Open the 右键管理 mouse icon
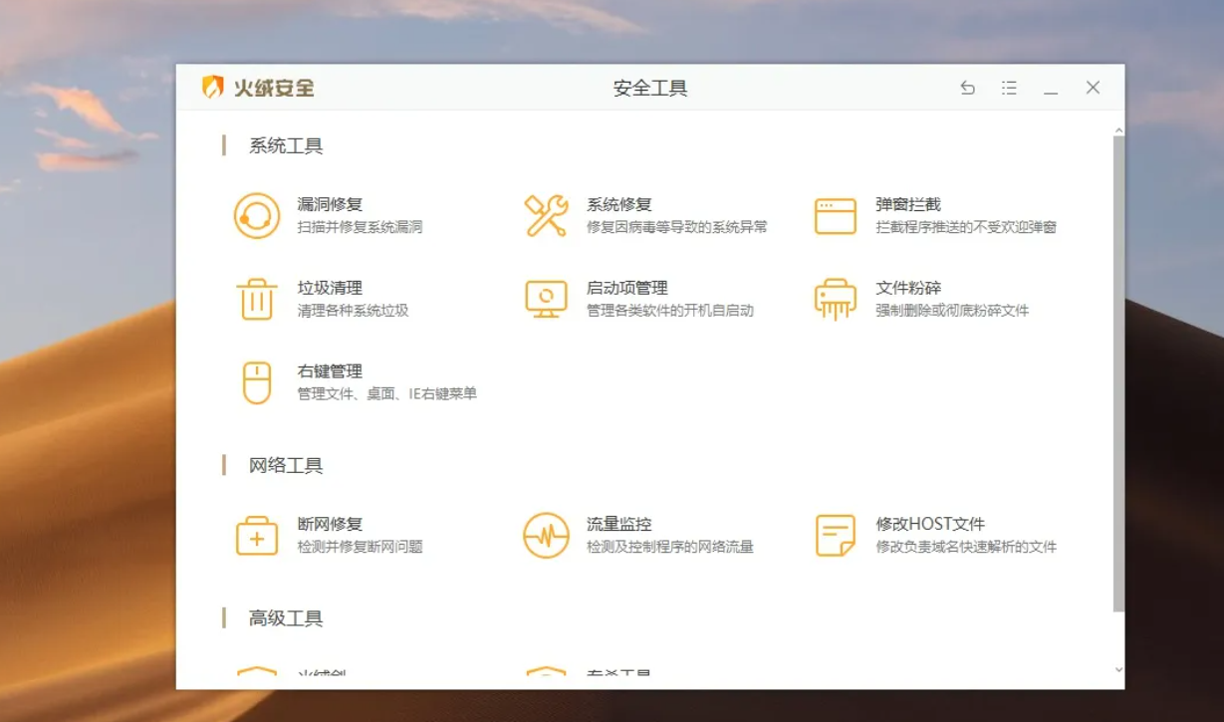The image size is (1224, 722). click(257, 382)
